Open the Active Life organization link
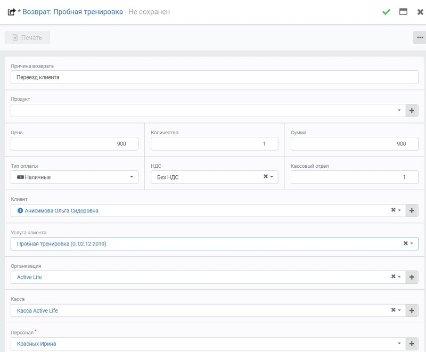 [29, 277]
